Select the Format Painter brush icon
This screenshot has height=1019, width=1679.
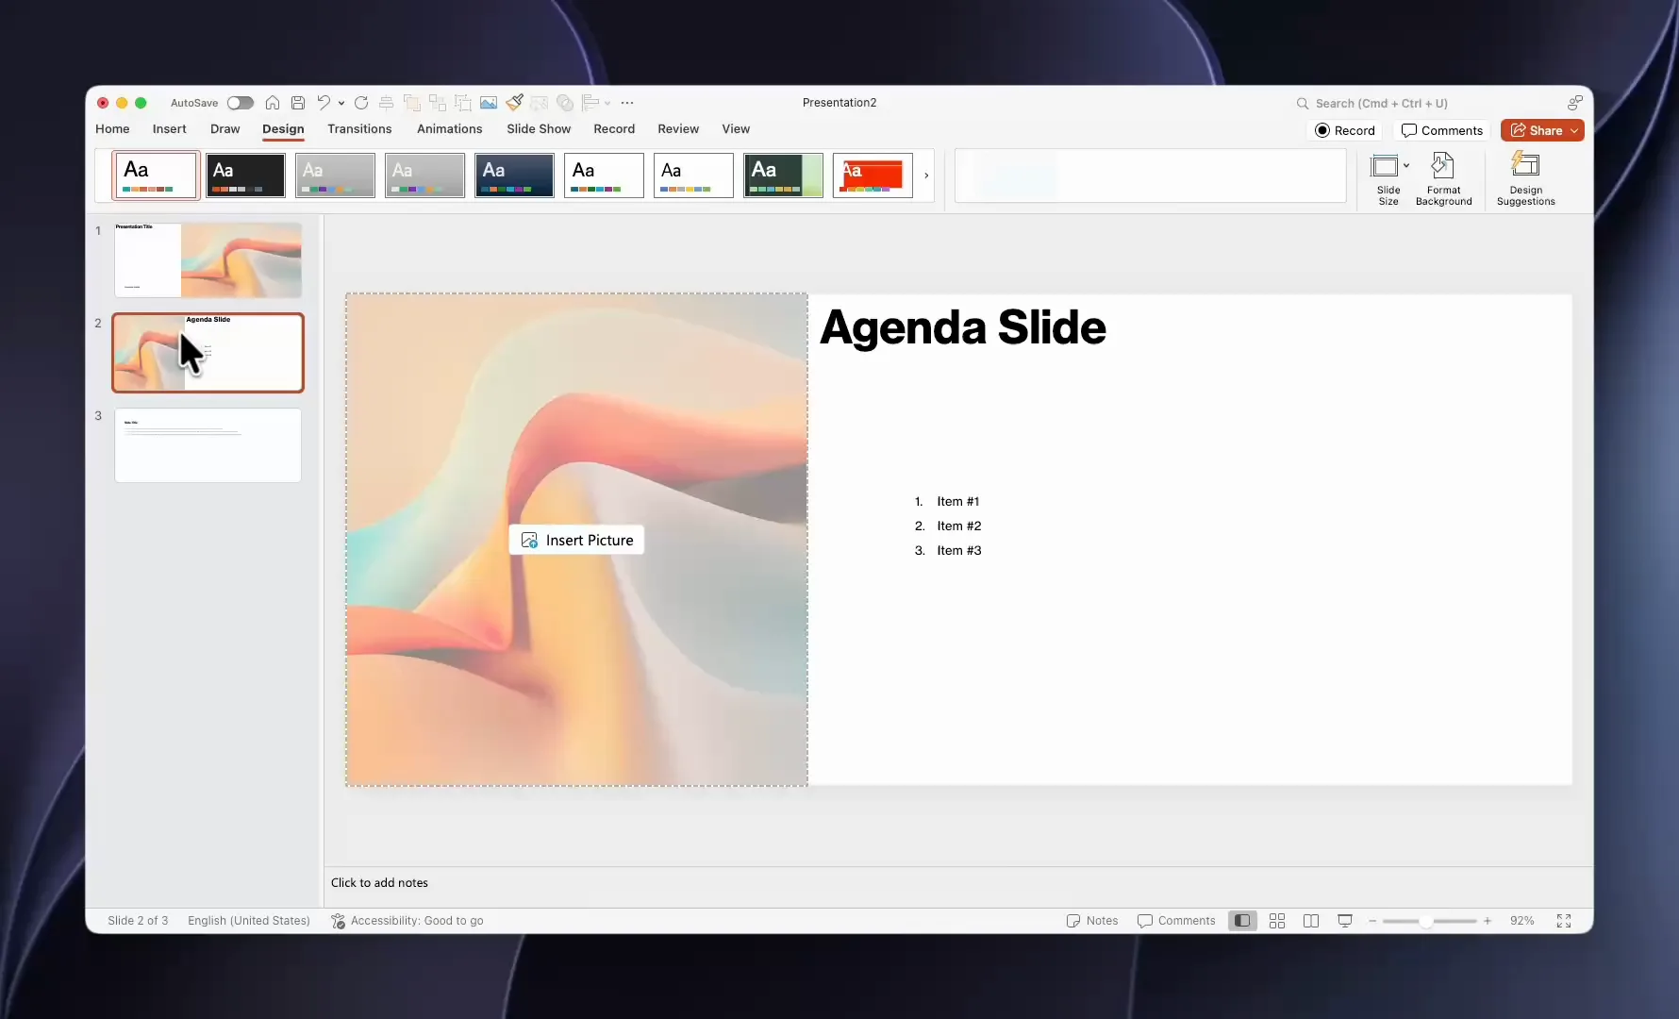point(514,103)
